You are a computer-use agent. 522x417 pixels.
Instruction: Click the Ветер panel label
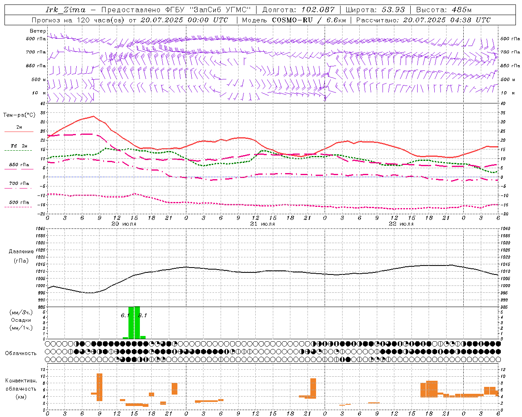click(x=38, y=31)
